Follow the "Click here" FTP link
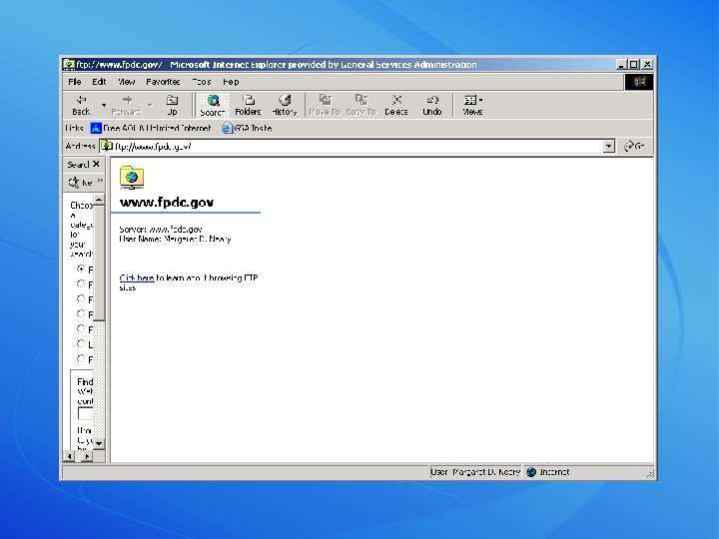The image size is (719, 539). (137, 277)
